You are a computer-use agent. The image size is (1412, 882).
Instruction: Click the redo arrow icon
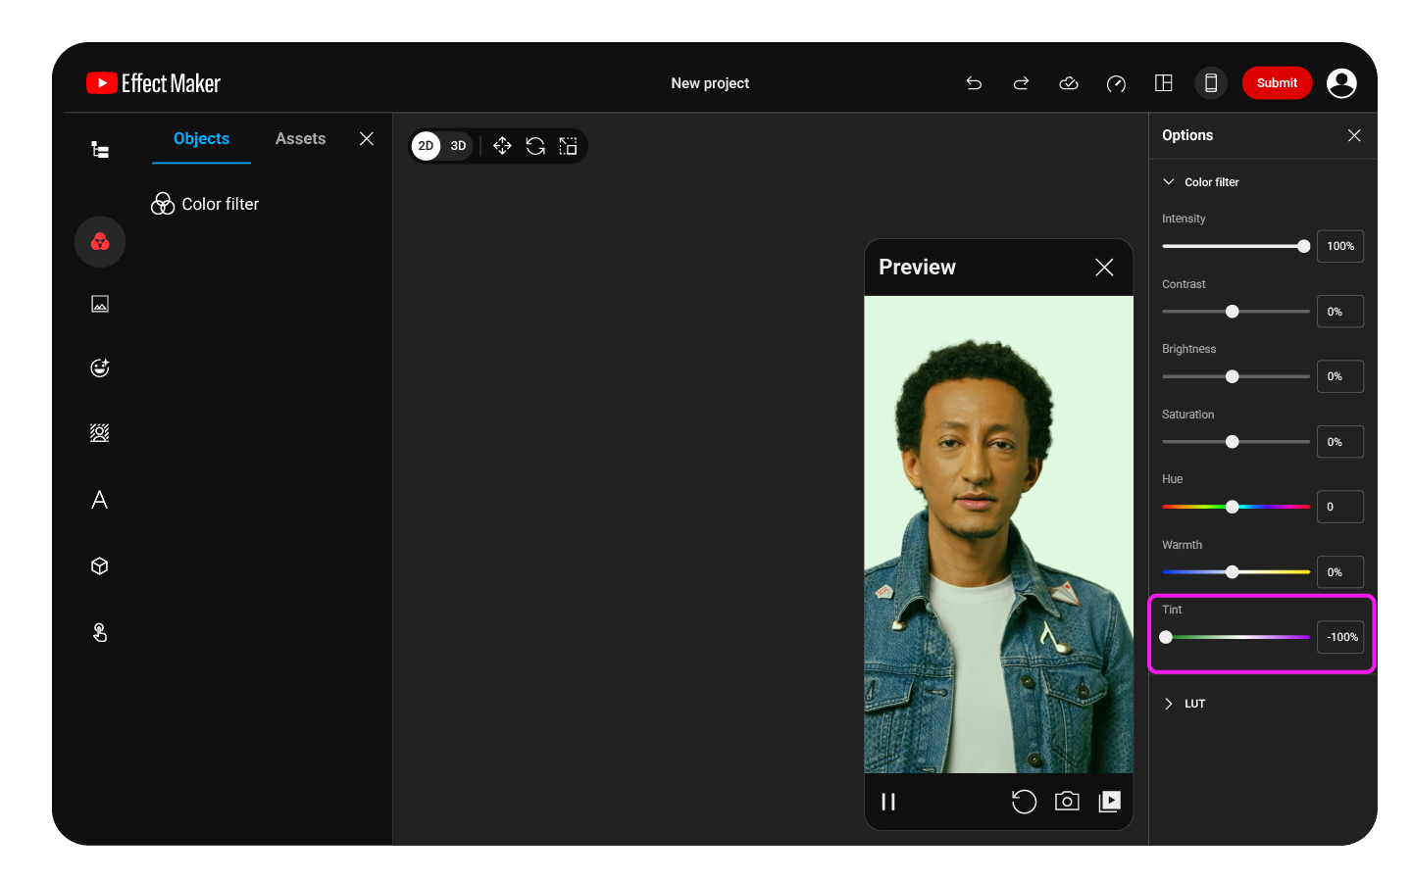click(1021, 83)
